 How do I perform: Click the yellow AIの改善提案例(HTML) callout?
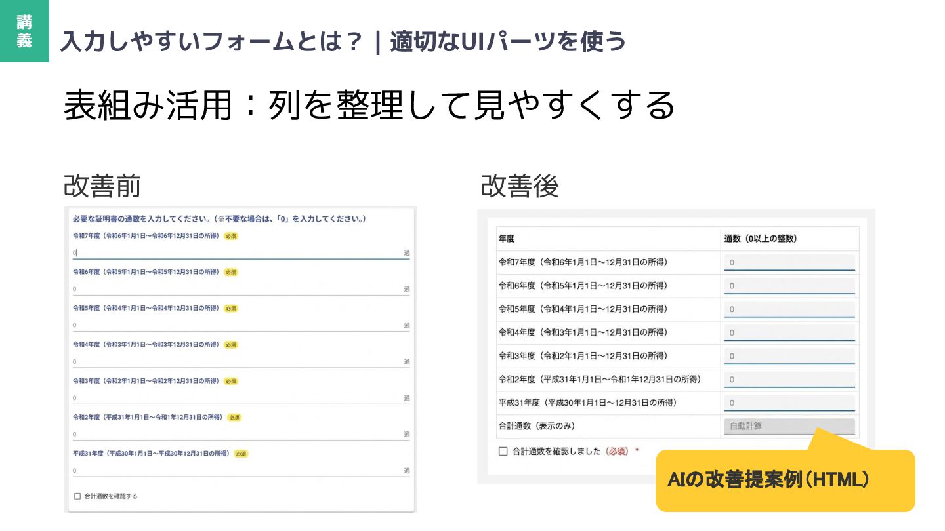[785, 481]
